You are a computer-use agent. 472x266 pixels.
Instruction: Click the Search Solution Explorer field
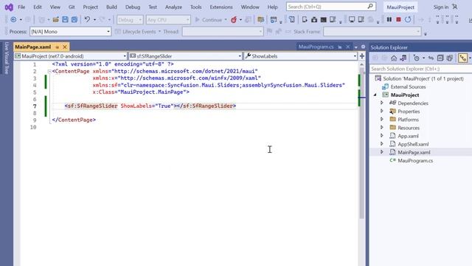click(x=420, y=69)
